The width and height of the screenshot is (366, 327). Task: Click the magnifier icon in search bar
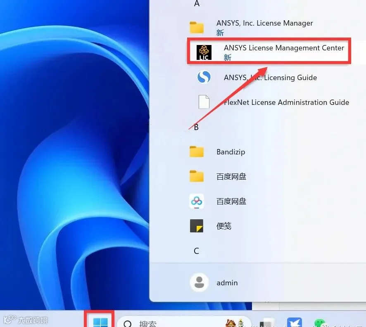[x=128, y=324]
